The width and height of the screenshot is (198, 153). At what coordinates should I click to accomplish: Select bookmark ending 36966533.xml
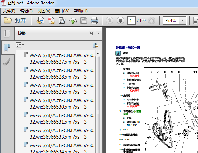(x=62, y=134)
